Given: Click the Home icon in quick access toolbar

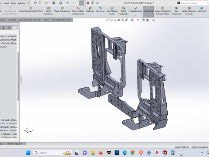Looking at the screenshot, I should [35, 3].
